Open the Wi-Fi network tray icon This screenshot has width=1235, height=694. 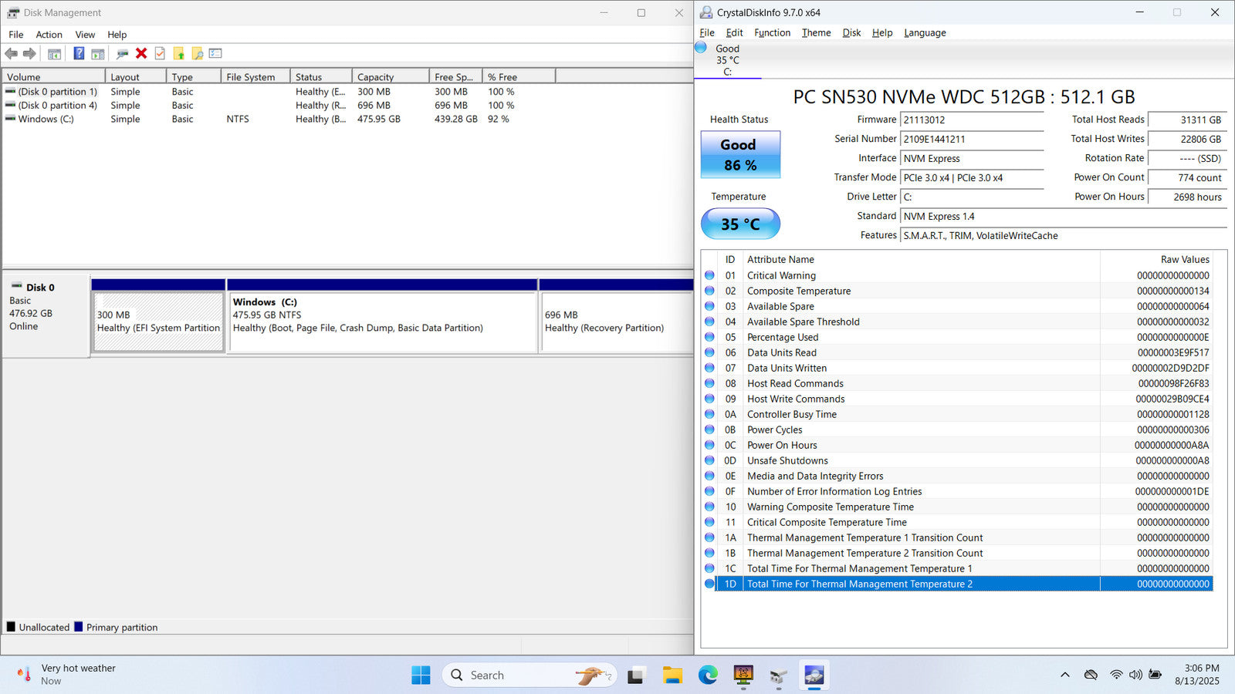1116,675
